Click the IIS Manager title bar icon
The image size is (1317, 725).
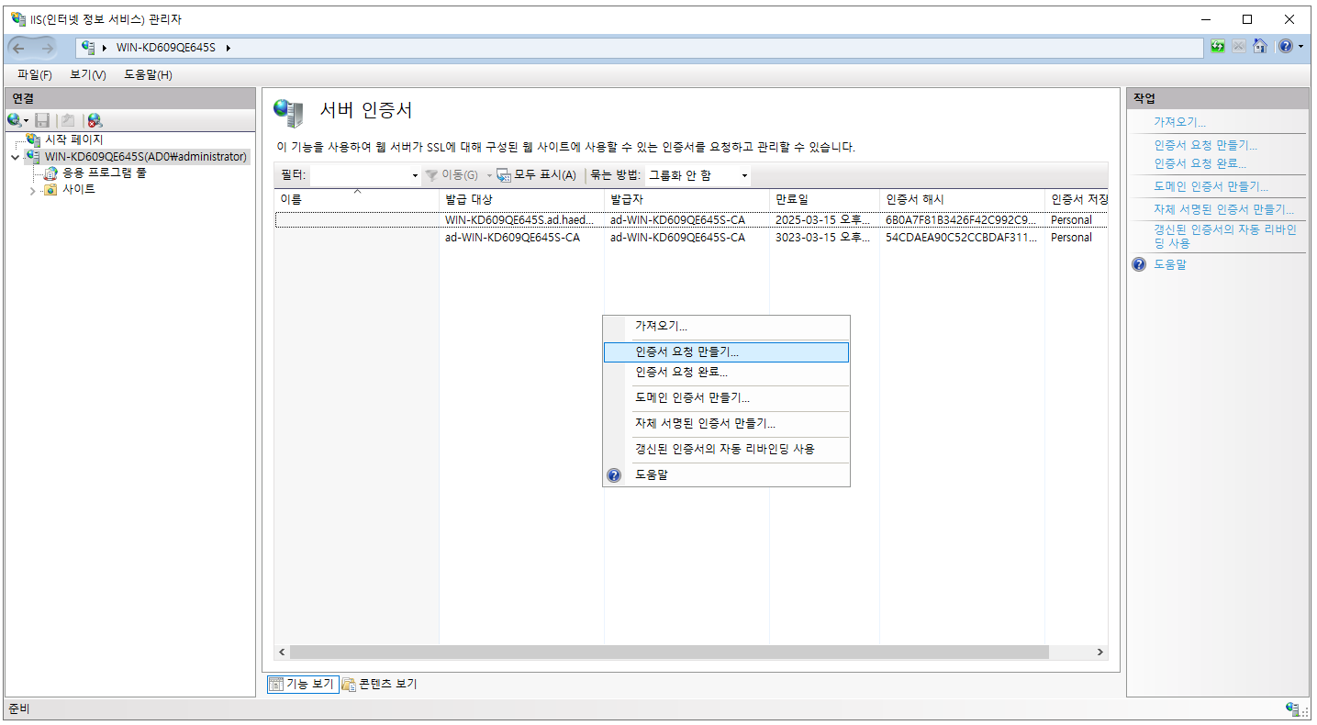18,18
